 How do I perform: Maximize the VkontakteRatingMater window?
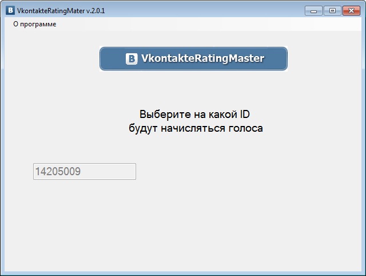coord(332,11)
